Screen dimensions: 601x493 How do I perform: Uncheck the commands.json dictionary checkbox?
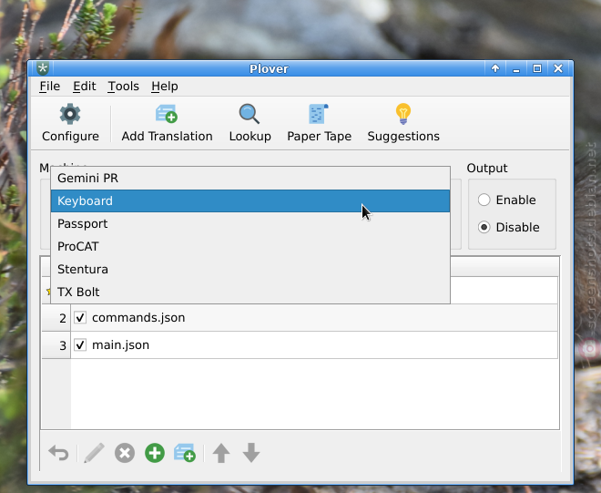click(80, 318)
